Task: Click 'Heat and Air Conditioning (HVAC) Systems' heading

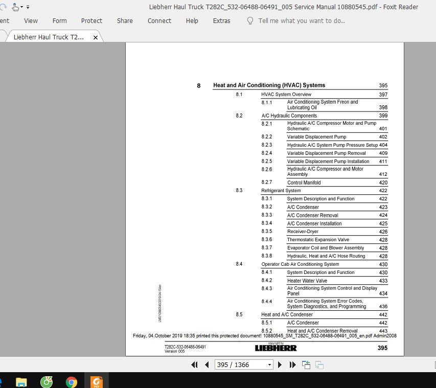Action: tap(269, 85)
